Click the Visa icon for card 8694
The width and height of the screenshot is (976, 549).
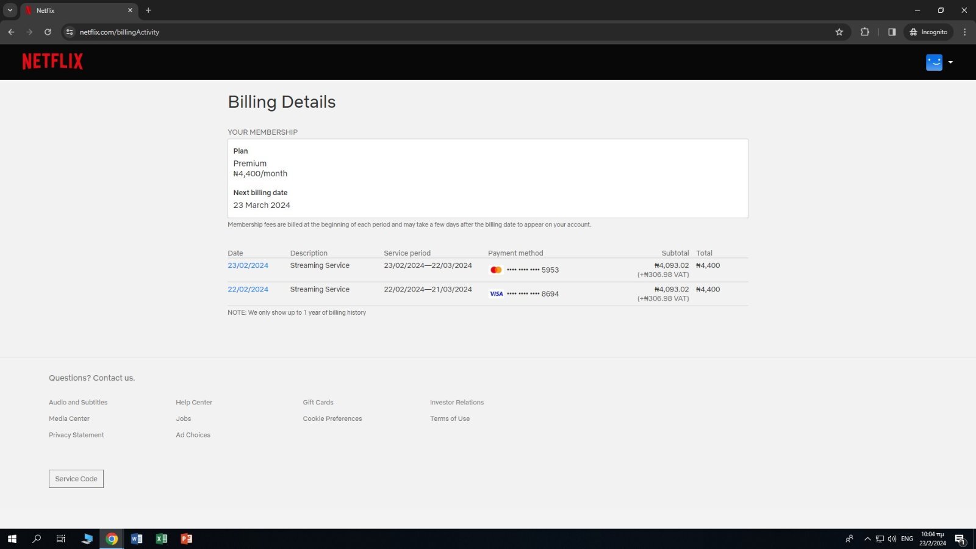(x=496, y=293)
